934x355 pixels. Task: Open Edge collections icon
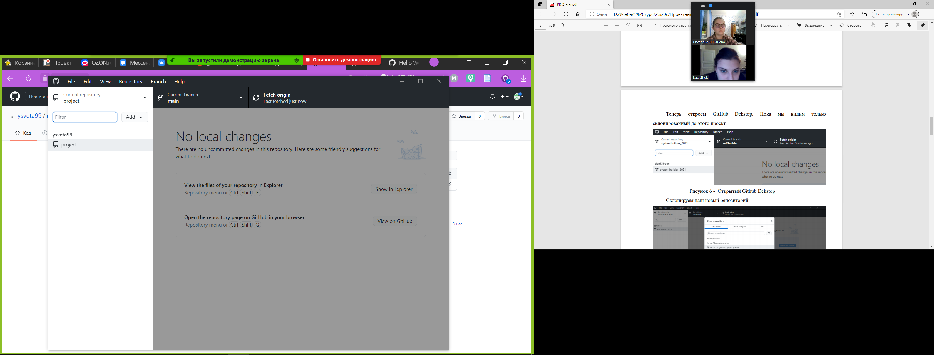(x=865, y=14)
